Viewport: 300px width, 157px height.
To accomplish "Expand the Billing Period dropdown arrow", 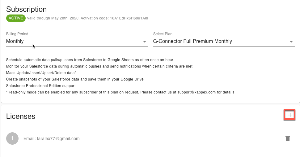I will [x=145, y=42].
